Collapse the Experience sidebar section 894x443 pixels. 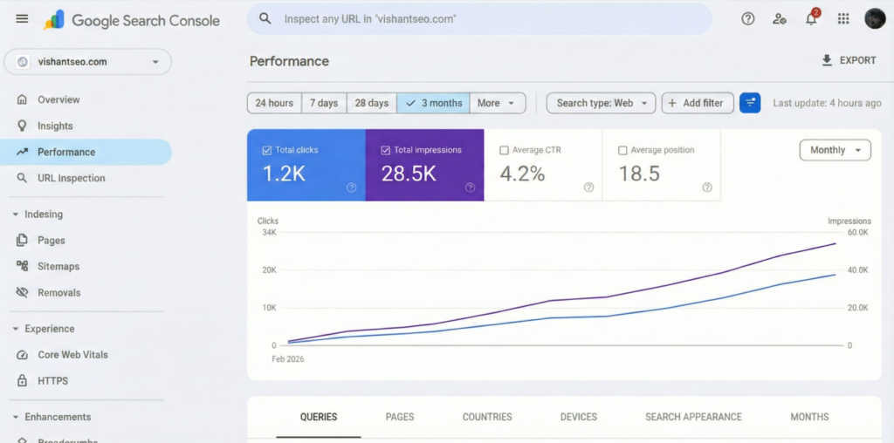coord(16,329)
